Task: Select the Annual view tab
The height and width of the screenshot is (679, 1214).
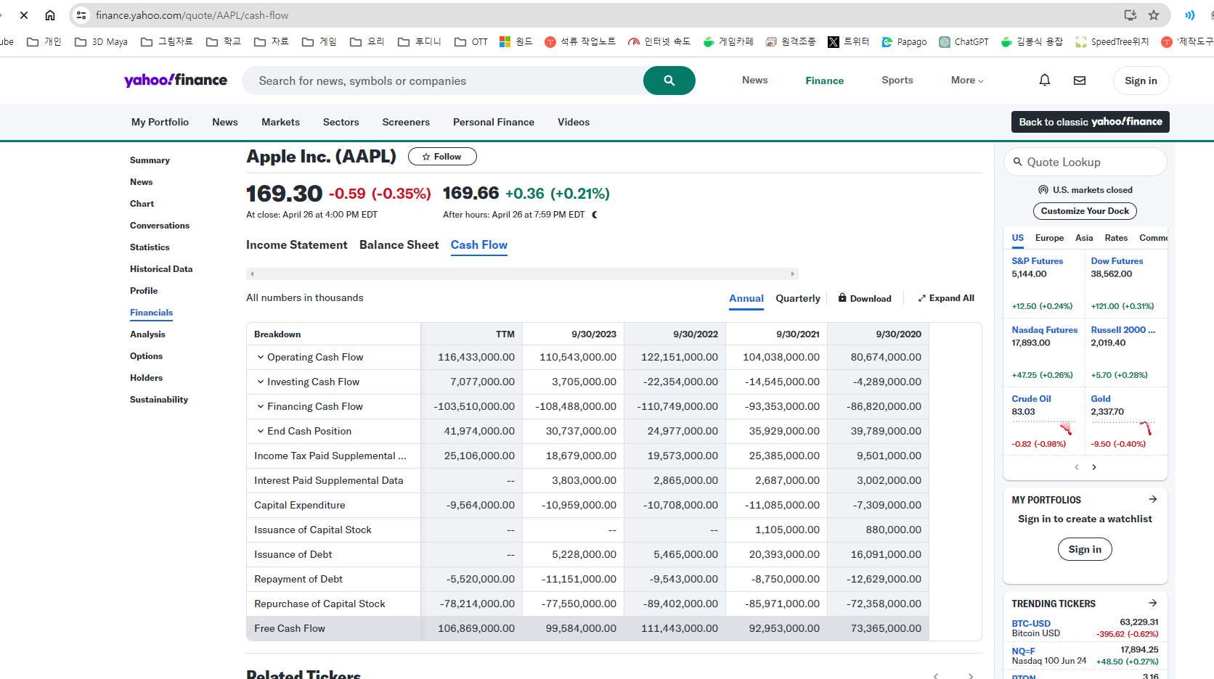Action: (746, 298)
